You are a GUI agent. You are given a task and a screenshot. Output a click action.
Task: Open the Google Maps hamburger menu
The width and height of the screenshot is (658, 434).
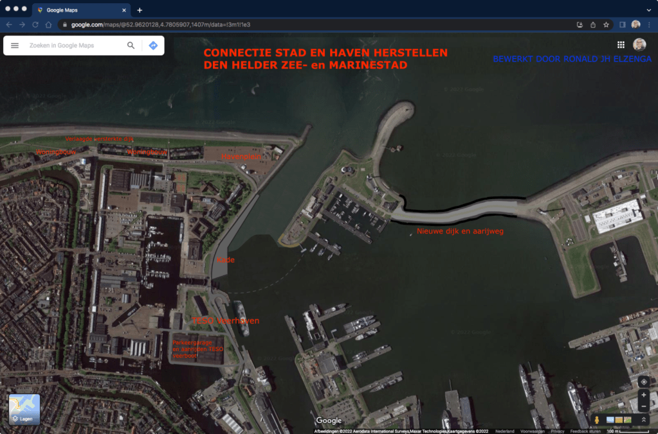[15, 46]
